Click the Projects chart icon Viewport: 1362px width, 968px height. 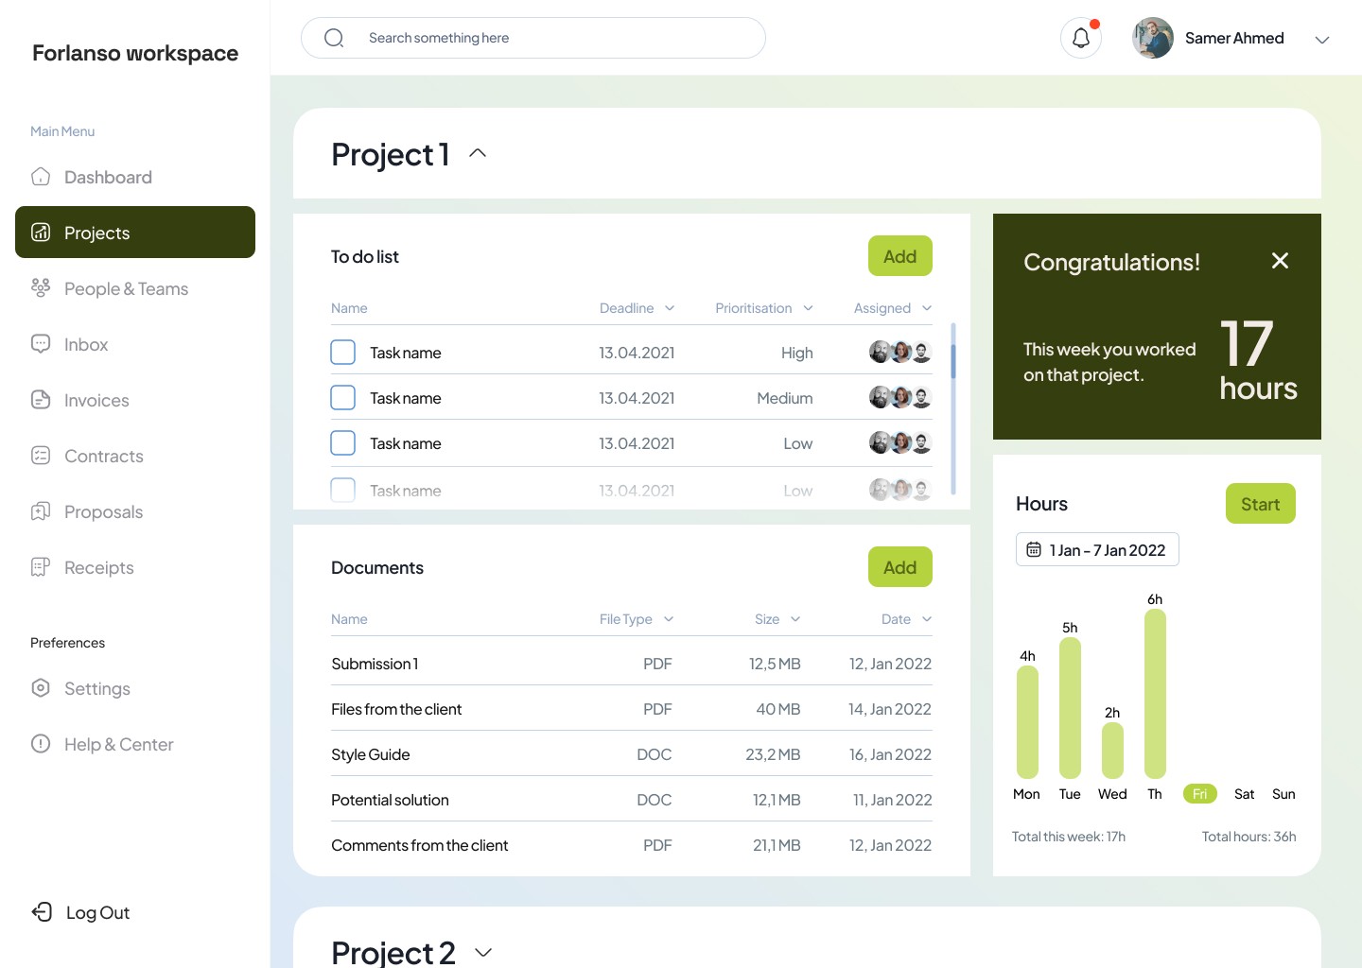[41, 233]
